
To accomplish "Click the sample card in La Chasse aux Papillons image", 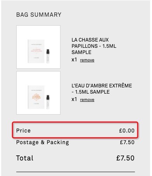I will pyautogui.click(x=36, y=51).
